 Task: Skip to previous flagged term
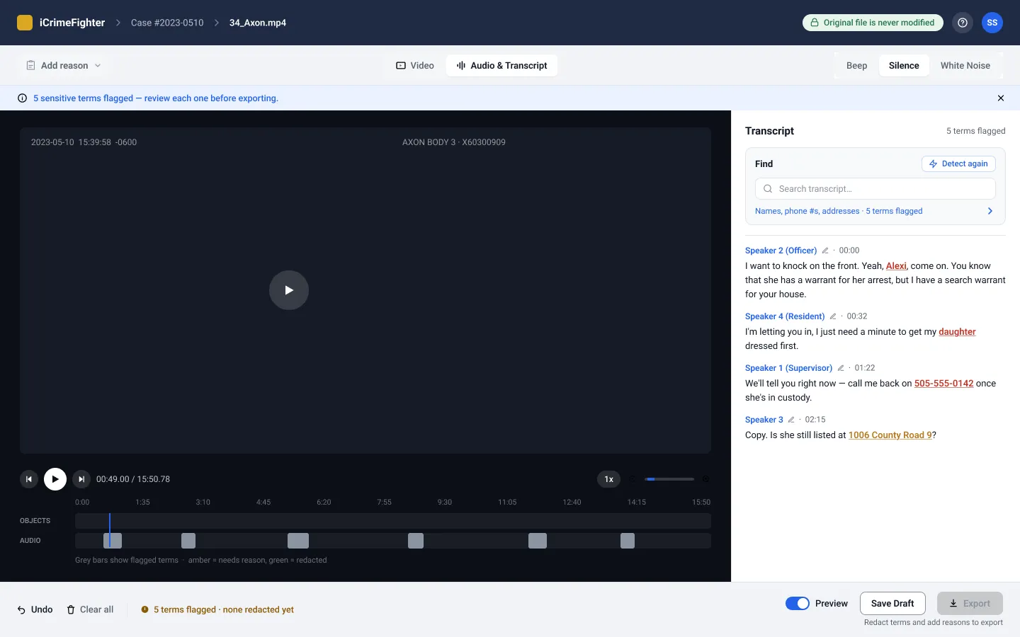29,479
